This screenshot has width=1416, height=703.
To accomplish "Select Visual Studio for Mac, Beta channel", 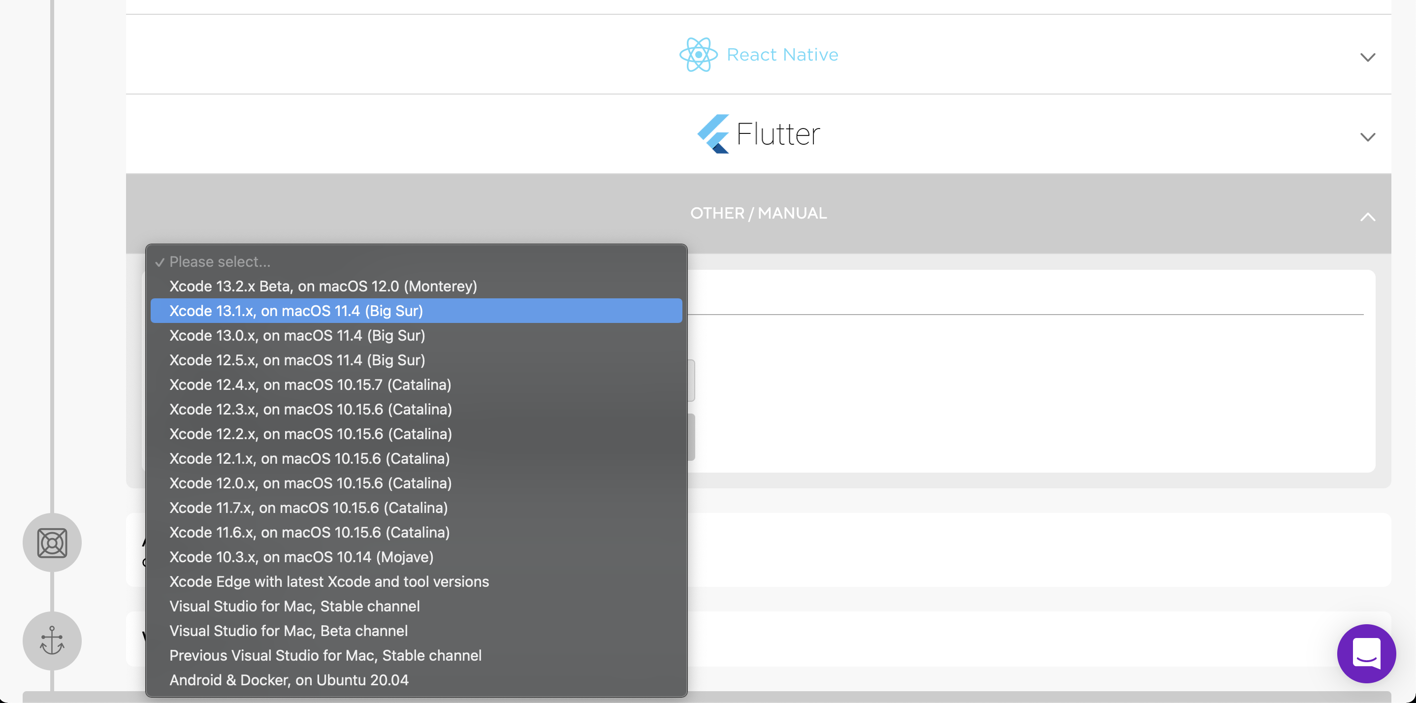I will click(x=288, y=631).
